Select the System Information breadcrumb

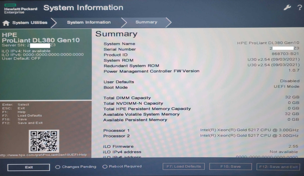tap(89, 22)
